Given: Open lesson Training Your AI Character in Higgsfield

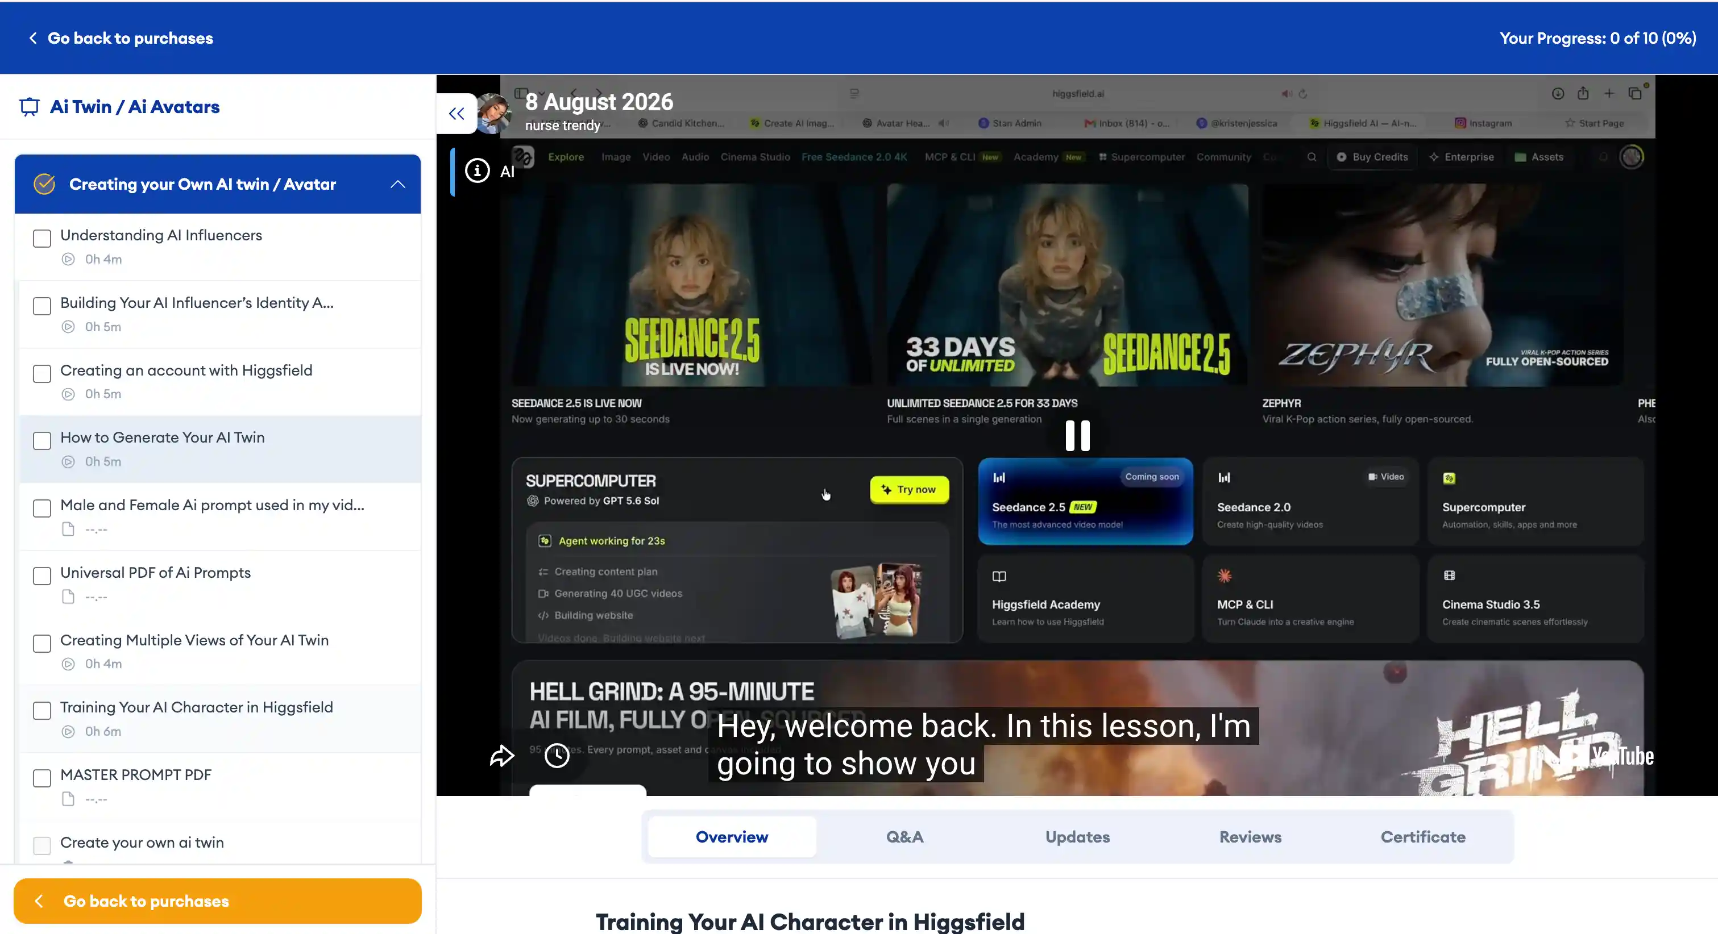Looking at the screenshot, I should tap(196, 707).
